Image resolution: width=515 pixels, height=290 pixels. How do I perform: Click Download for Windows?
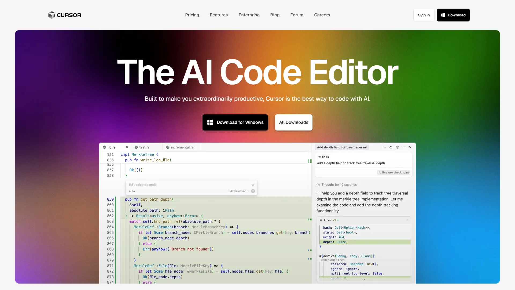(x=235, y=122)
